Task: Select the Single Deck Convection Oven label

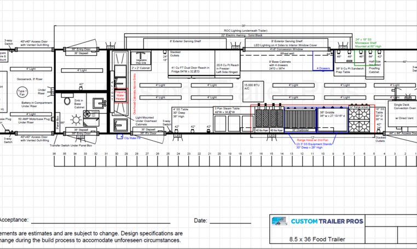Action: pyautogui.click(x=404, y=106)
